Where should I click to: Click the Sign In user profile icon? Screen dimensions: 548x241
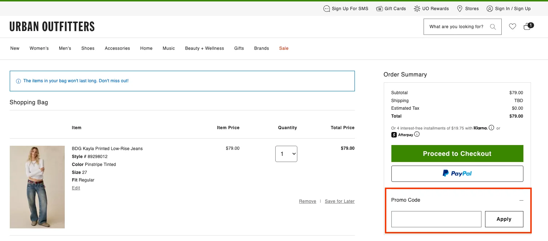point(490,9)
